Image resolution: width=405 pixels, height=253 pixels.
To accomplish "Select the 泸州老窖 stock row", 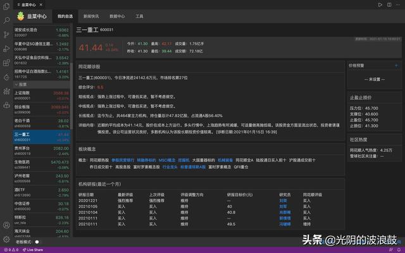I will click(x=42, y=178).
